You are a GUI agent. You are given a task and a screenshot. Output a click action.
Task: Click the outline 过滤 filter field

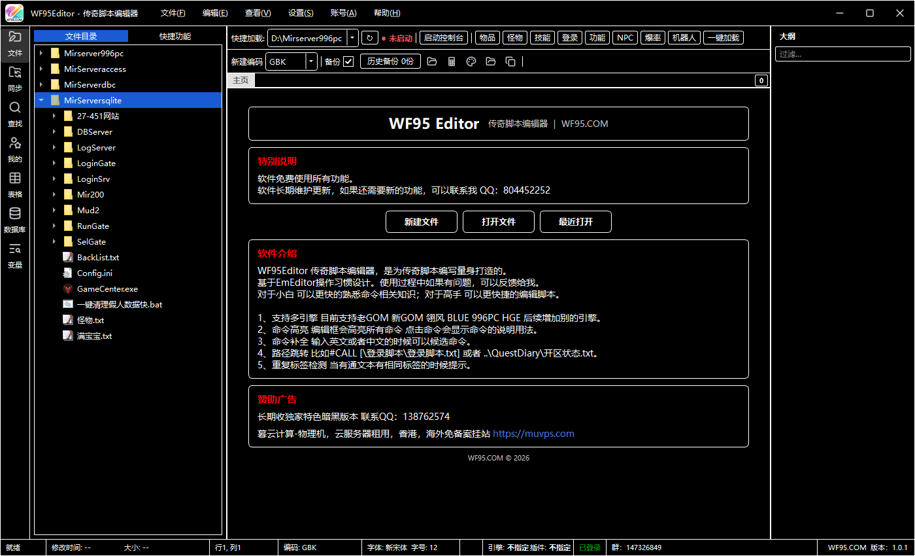842,54
